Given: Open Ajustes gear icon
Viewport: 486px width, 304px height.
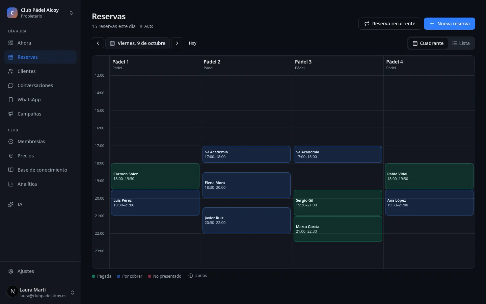Looking at the screenshot, I should (11, 271).
